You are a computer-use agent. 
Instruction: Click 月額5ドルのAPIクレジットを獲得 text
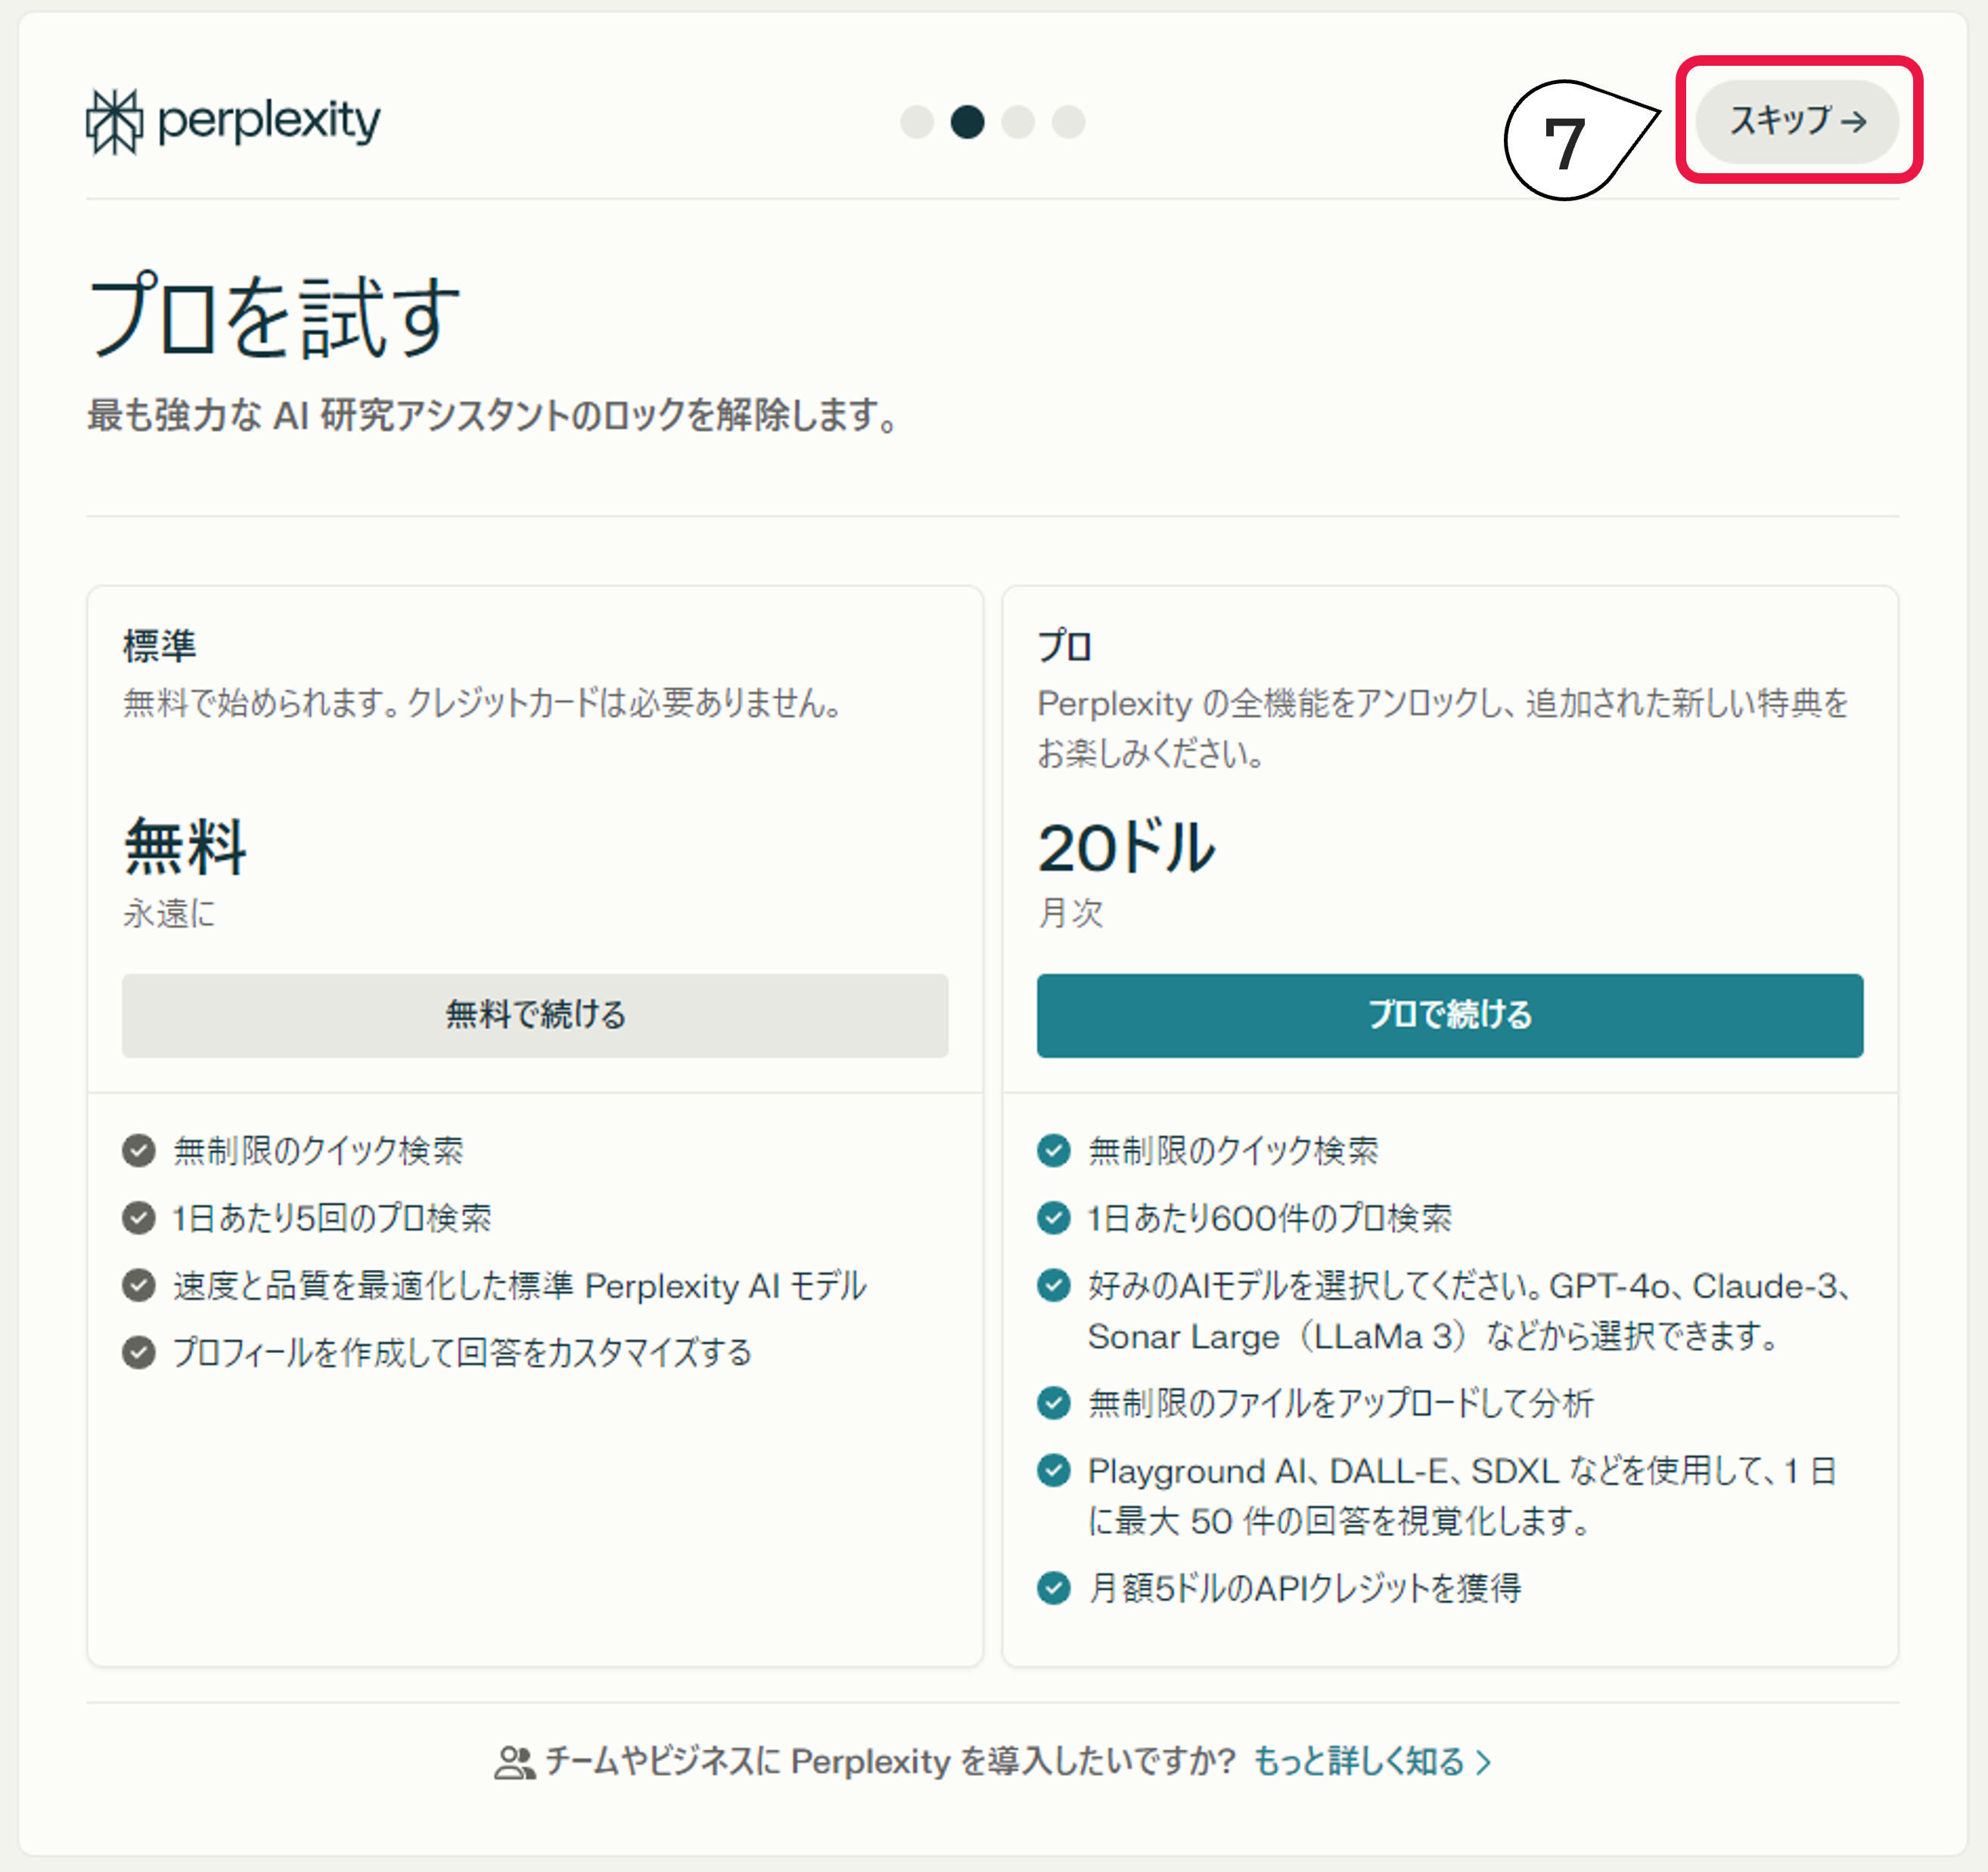[x=1305, y=1588]
